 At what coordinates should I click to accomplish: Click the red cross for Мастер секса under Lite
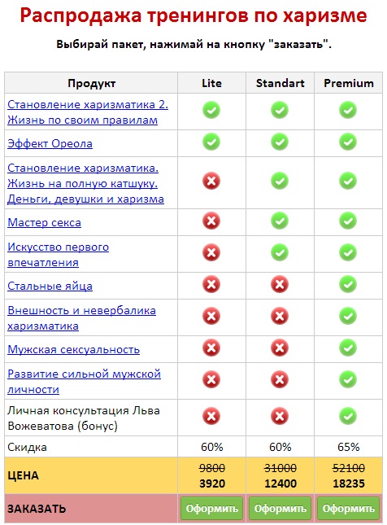click(211, 221)
